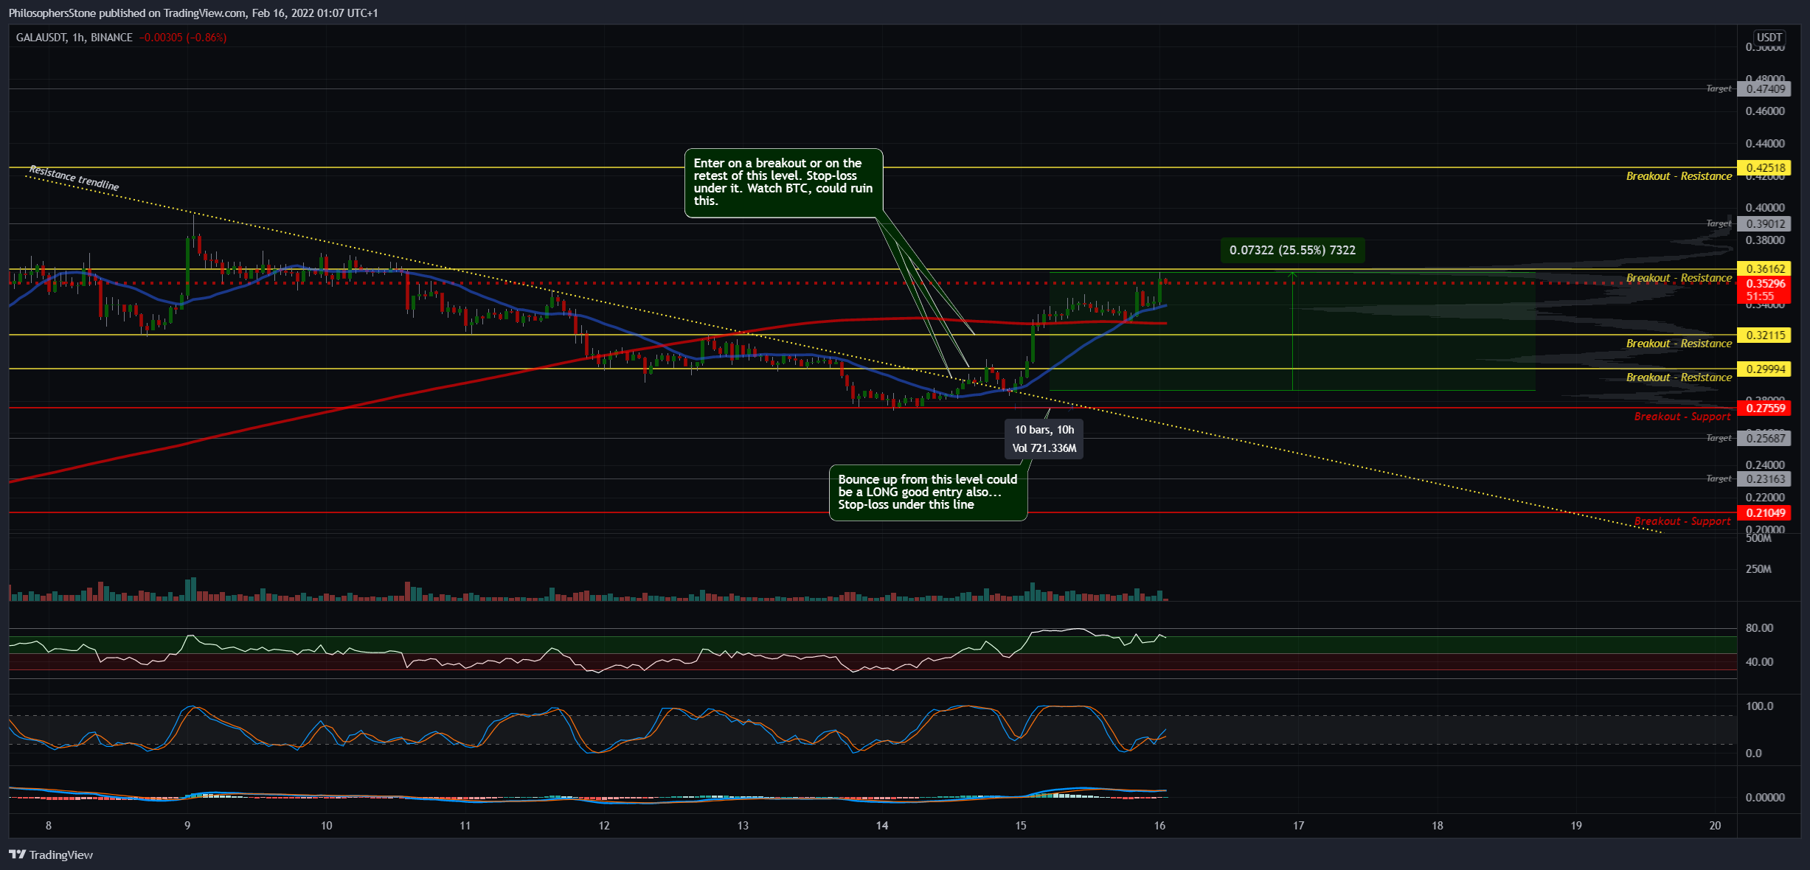Click date 8 on the time axis
Screen dimensions: 1810x870
point(49,825)
